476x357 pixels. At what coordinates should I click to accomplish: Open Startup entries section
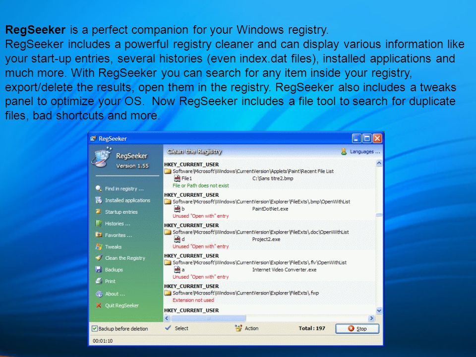(121, 212)
